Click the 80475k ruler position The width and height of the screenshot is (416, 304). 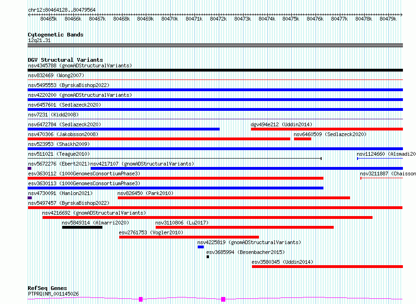tap(291, 19)
